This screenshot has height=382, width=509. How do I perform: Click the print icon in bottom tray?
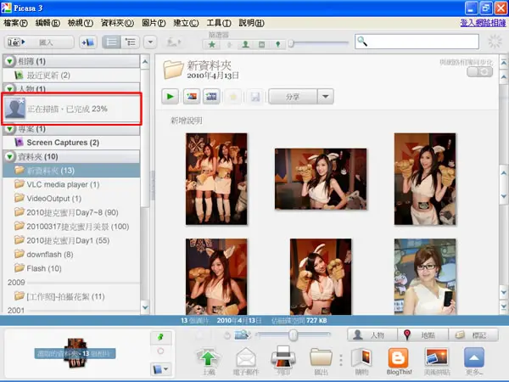[283, 361]
